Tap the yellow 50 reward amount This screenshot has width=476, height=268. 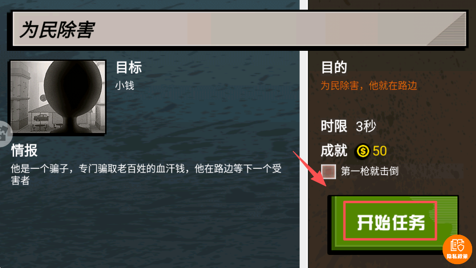pyautogui.click(x=380, y=151)
